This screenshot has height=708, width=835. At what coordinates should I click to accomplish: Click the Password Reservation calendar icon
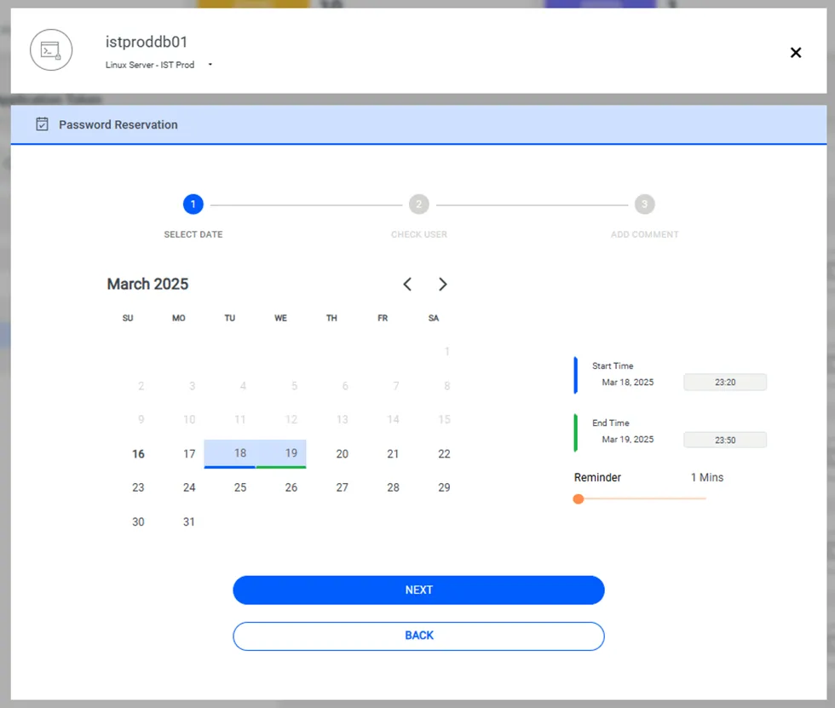(x=42, y=124)
